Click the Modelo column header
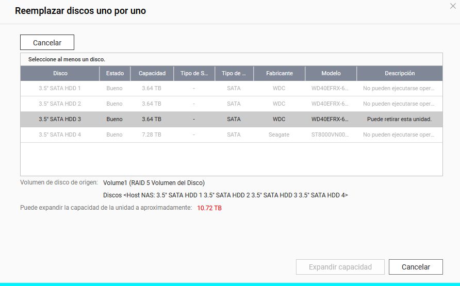Image resolution: width=460 pixels, height=286 pixels. (331, 73)
